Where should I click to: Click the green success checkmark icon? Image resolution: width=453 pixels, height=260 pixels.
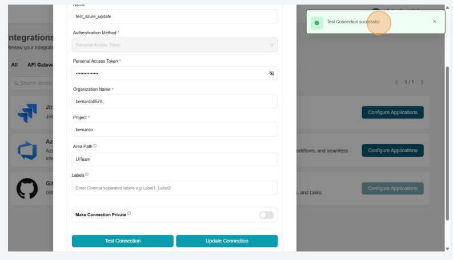(x=316, y=22)
